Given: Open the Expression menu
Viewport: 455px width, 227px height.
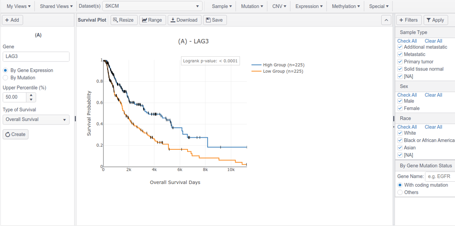Looking at the screenshot, I should (x=309, y=6).
